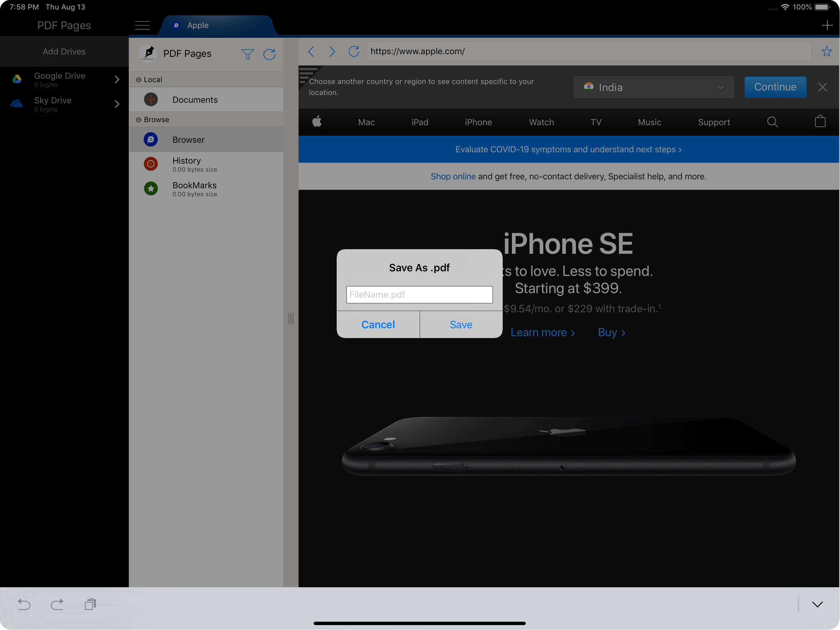Tap the undo arrow on keyboard bar
Screen dimensions: 840x630
pyautogui.click(x=24, y=604)
